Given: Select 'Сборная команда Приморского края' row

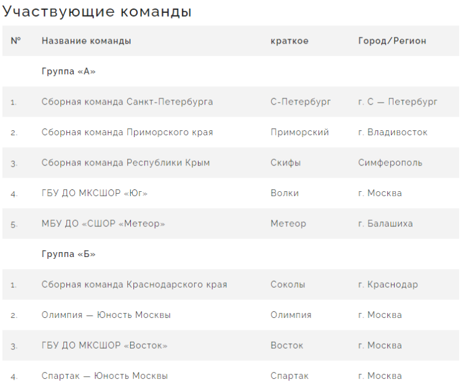Looking at the screenshot, I should [127, 132].
